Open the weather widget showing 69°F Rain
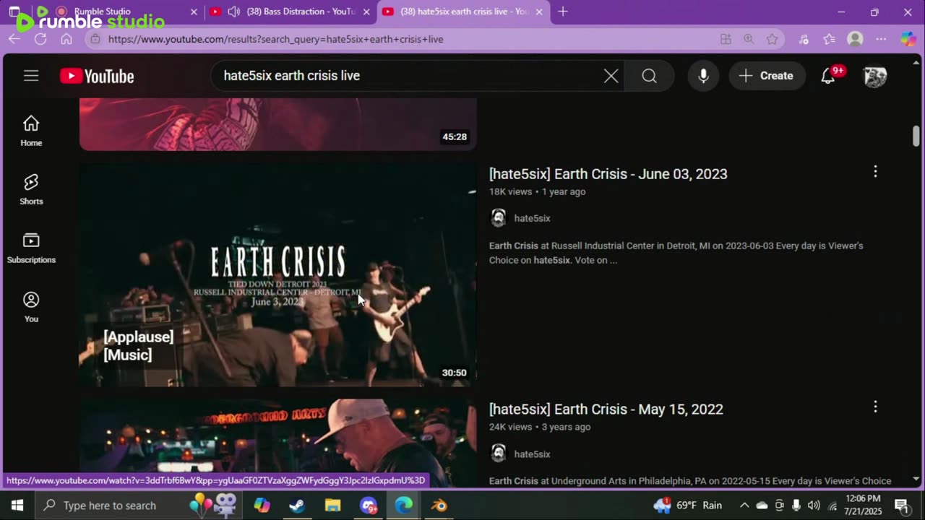The image size is (925, 520). tap(687, 506)
